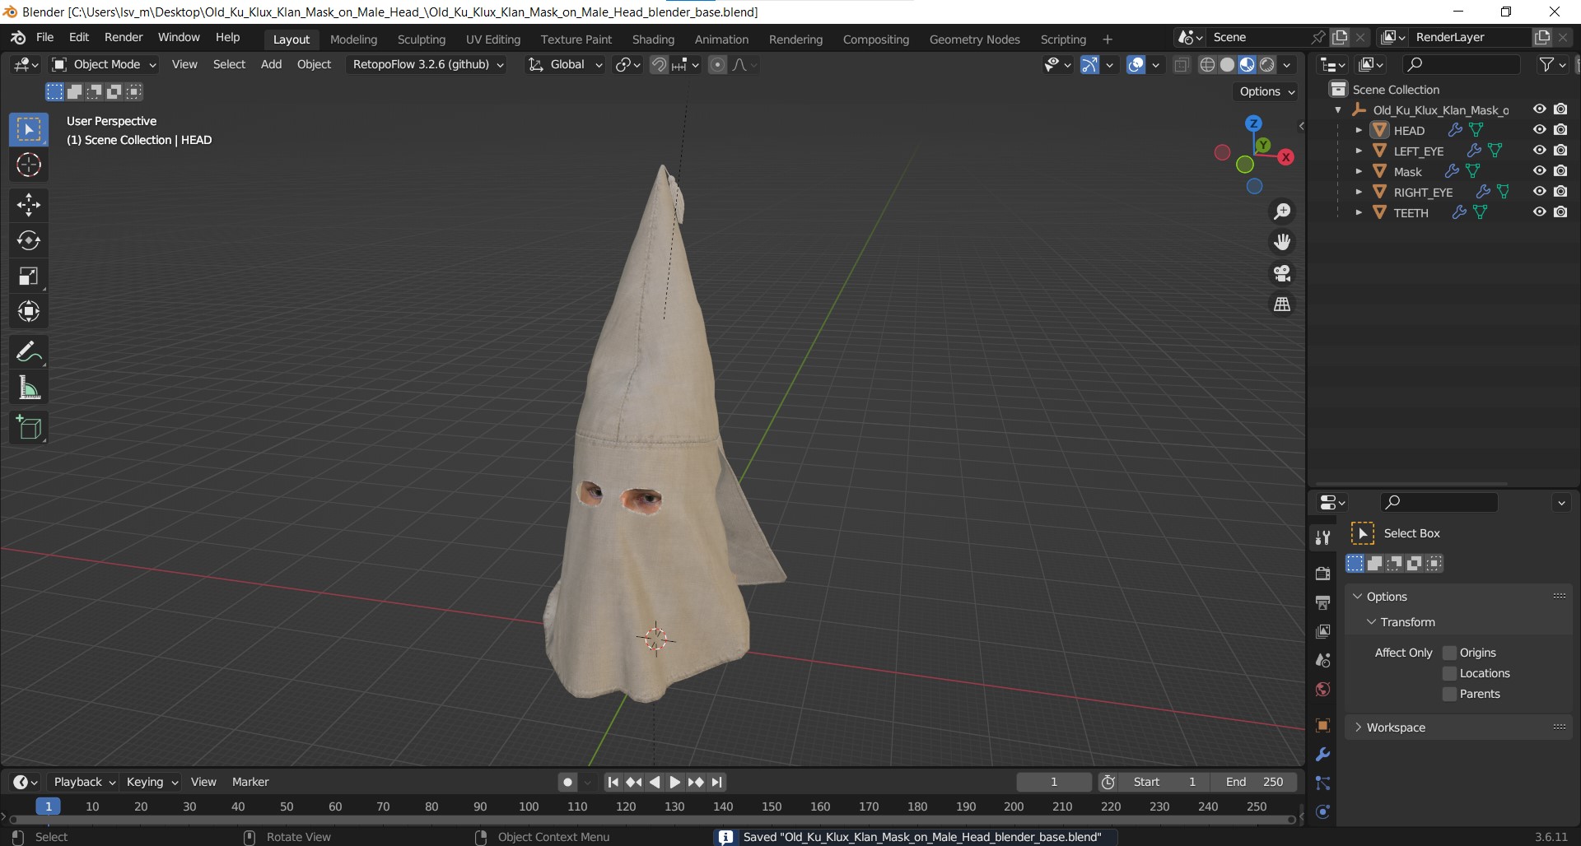Select solid viewport shading mode
The image size is (1581, 846).
[x=1228, y=65]
